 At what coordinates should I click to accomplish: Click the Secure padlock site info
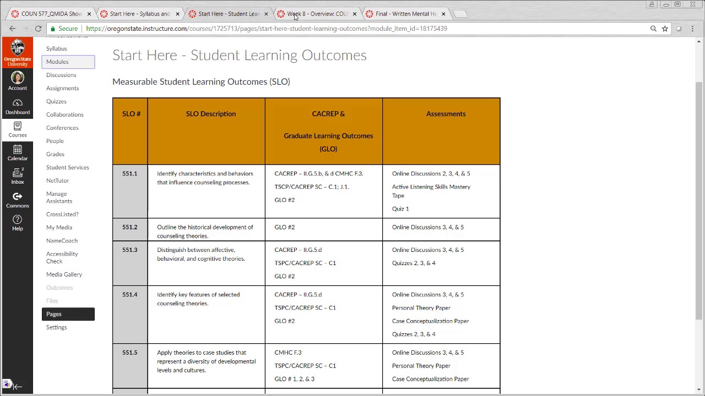pos(64,29)
